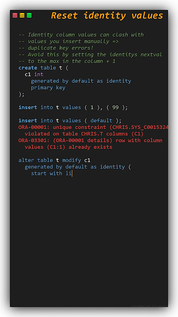Click the value 99 in insert statement
Image resolution: width=178 pixels, height=317 pixels.
[x=116, y=107]
